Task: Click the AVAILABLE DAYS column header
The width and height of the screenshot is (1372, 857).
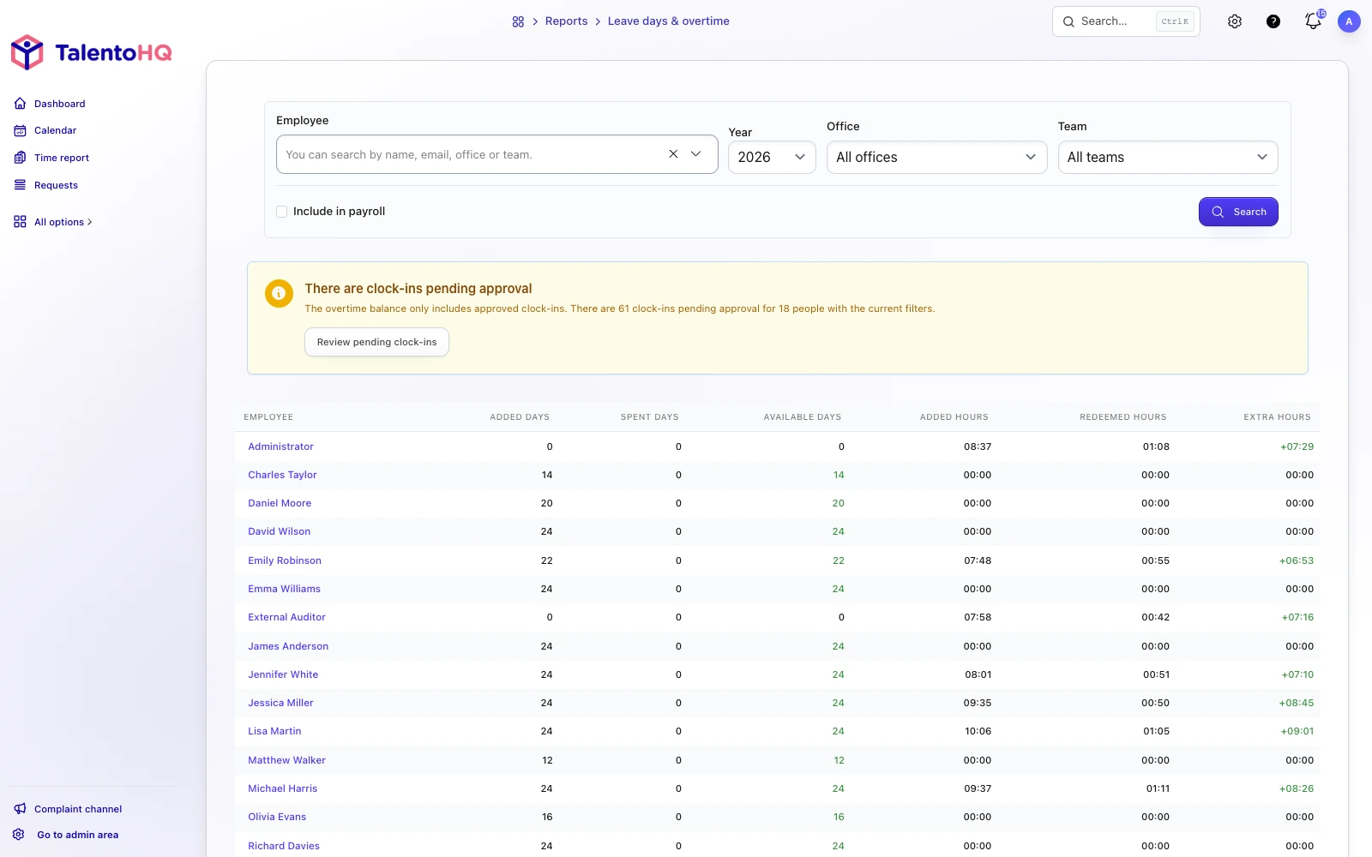Action: (x=803, y=417)
